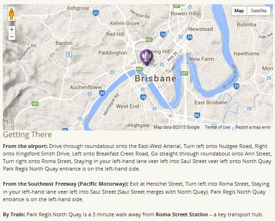Select the Map view tab
Viewport: 275px width, 221px height.
pos(239,11)
